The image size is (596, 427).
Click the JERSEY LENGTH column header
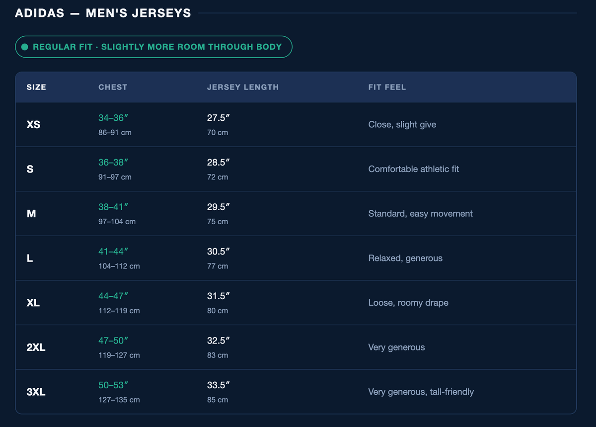click(x=243, y=87)
